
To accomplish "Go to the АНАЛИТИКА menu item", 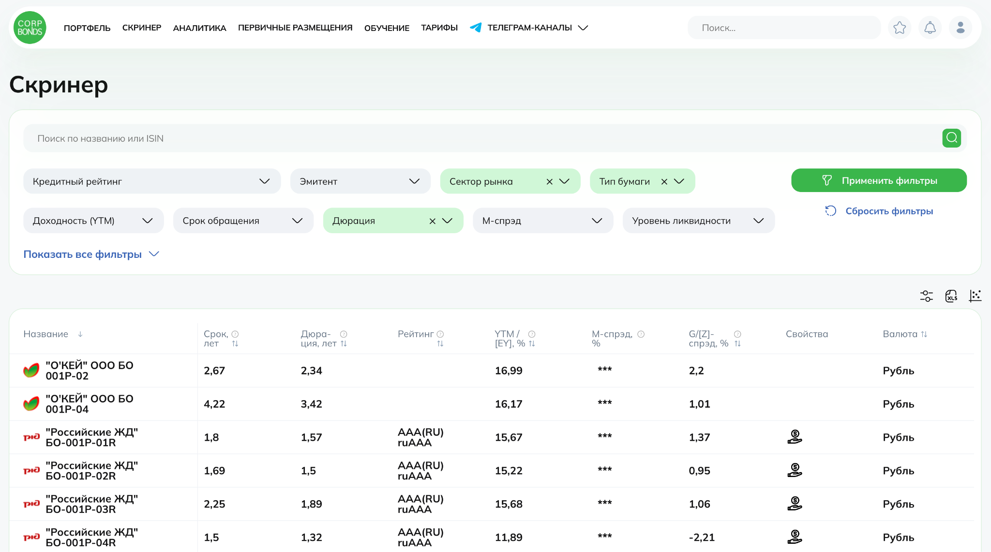I will (199, 28).
